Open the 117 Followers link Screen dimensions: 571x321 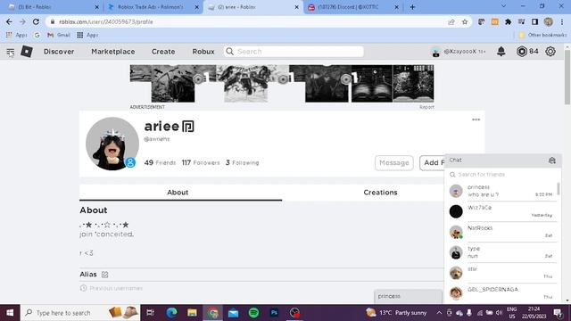(201, 162)
